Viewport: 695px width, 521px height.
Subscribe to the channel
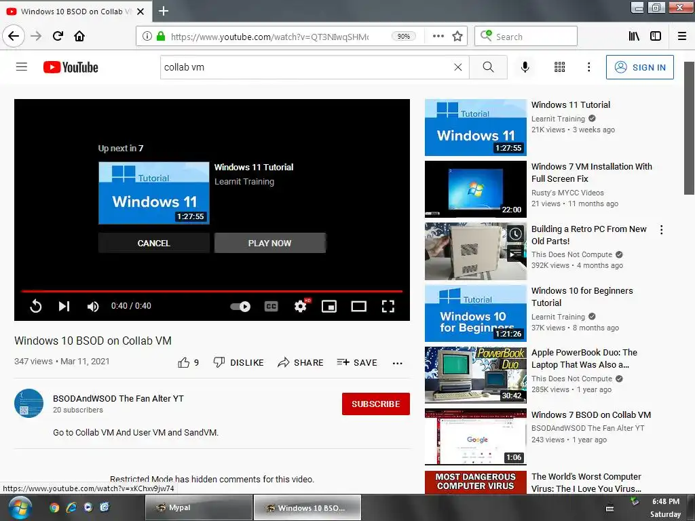[x=376, y=404]
